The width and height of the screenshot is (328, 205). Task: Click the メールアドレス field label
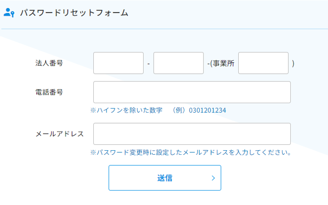coord(60,134)
